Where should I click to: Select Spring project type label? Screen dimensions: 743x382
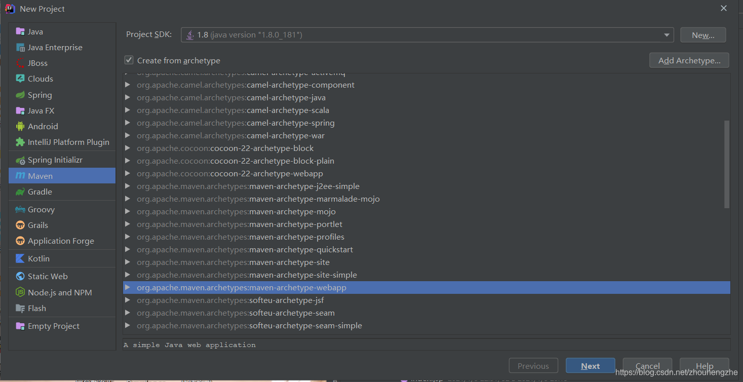[40, 95]
